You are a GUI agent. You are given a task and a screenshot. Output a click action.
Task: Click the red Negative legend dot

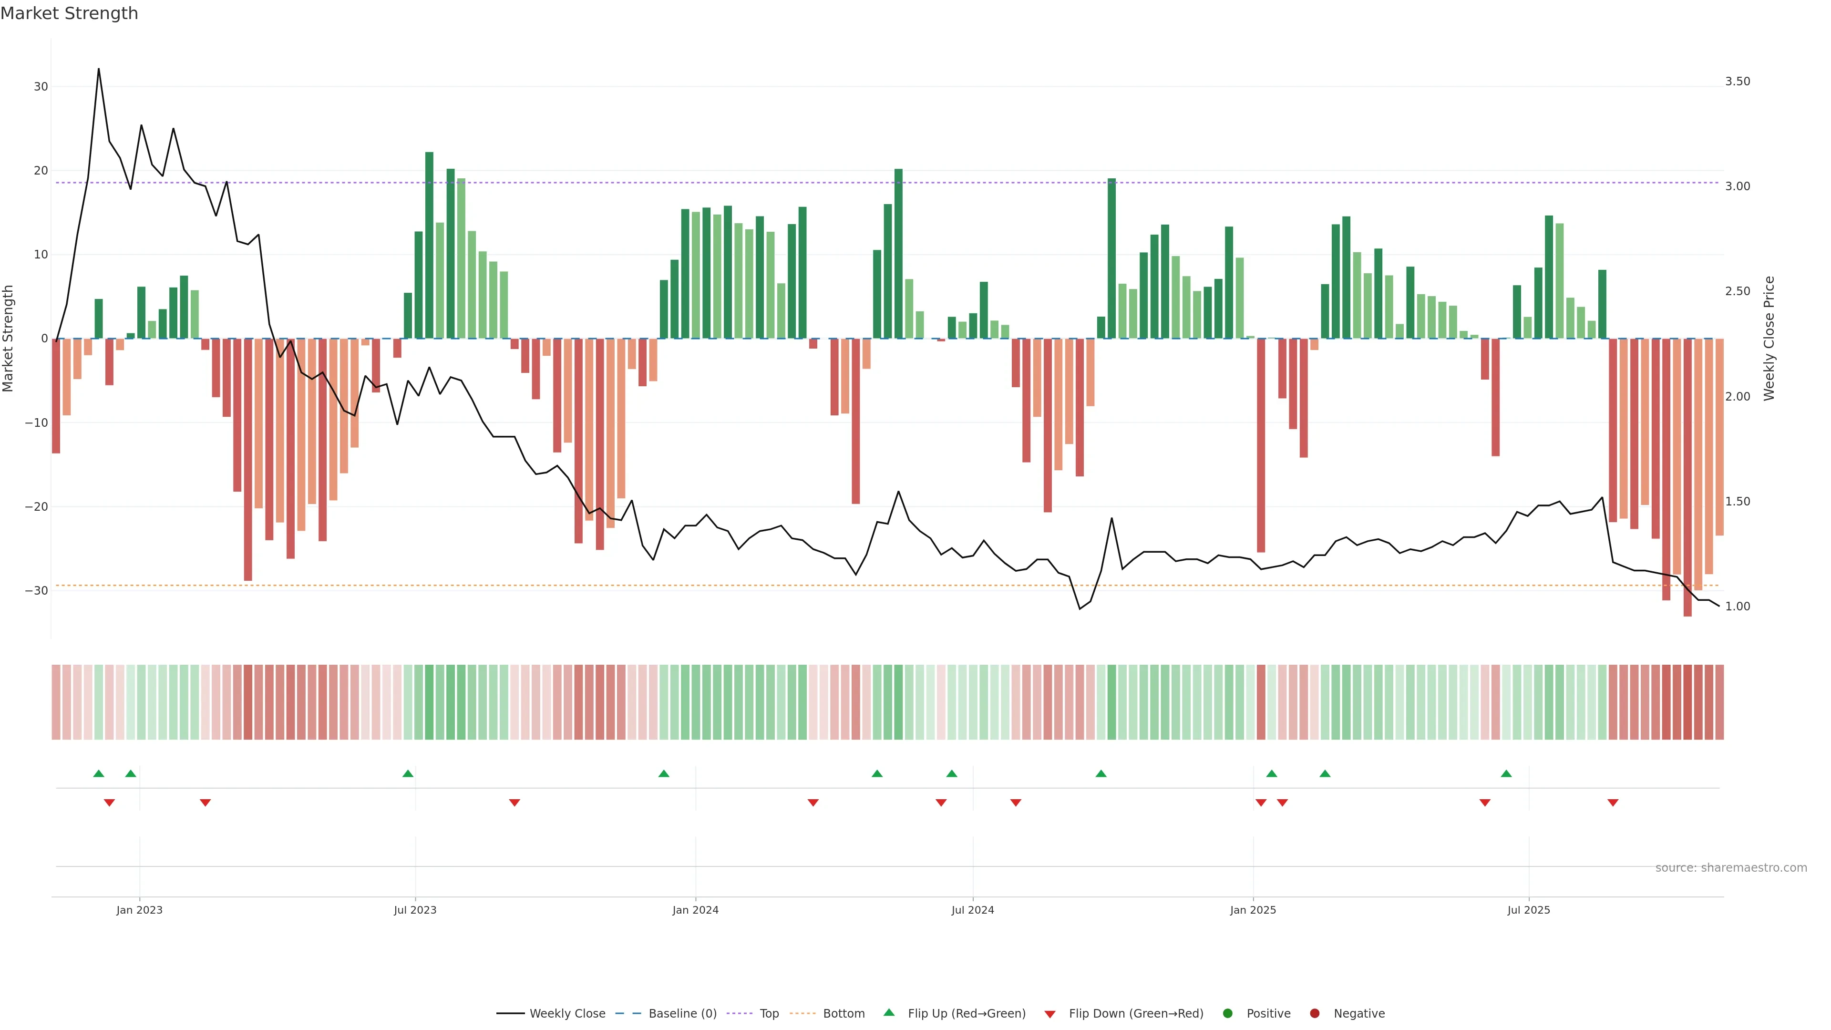(x=1314, y=1013)
